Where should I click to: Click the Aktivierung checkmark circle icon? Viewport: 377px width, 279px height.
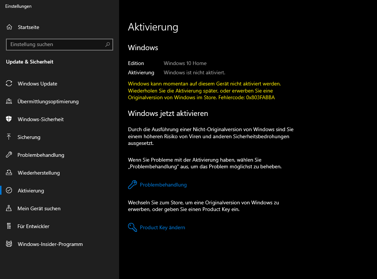click(9, 191)
